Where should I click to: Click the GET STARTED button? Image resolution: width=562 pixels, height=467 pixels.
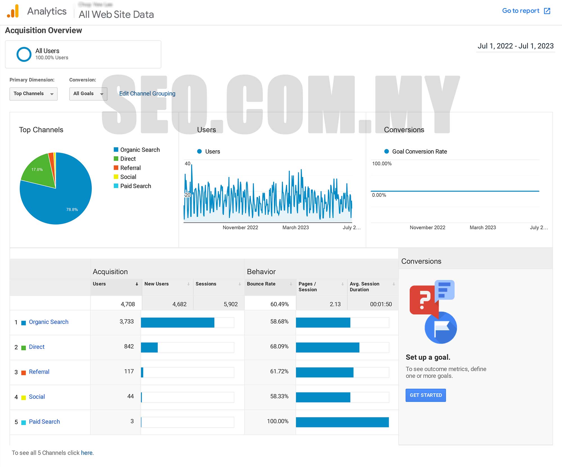pos(426,395)
